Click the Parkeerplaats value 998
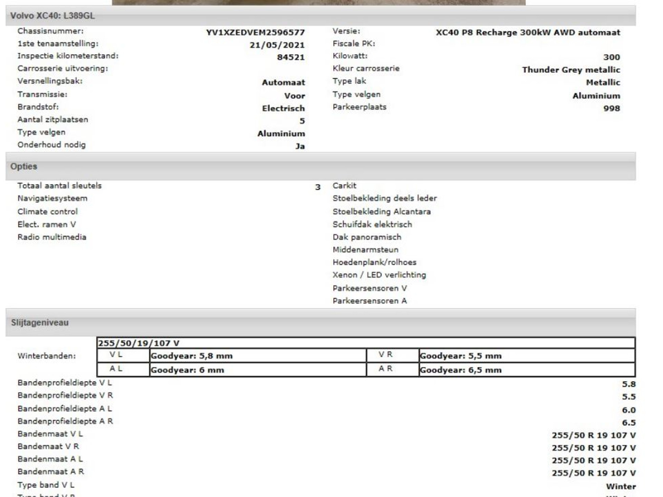 tap(612, 108)
